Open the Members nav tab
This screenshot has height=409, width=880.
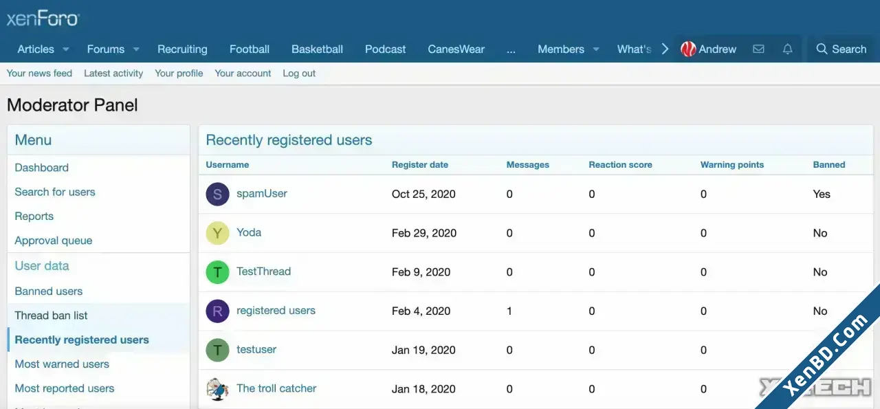[x=561, y=49]
